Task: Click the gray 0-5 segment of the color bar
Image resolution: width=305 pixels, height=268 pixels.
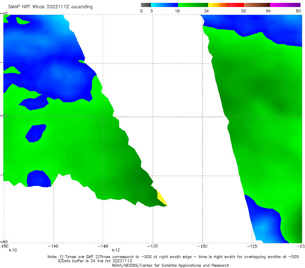Action: point(146,5)
